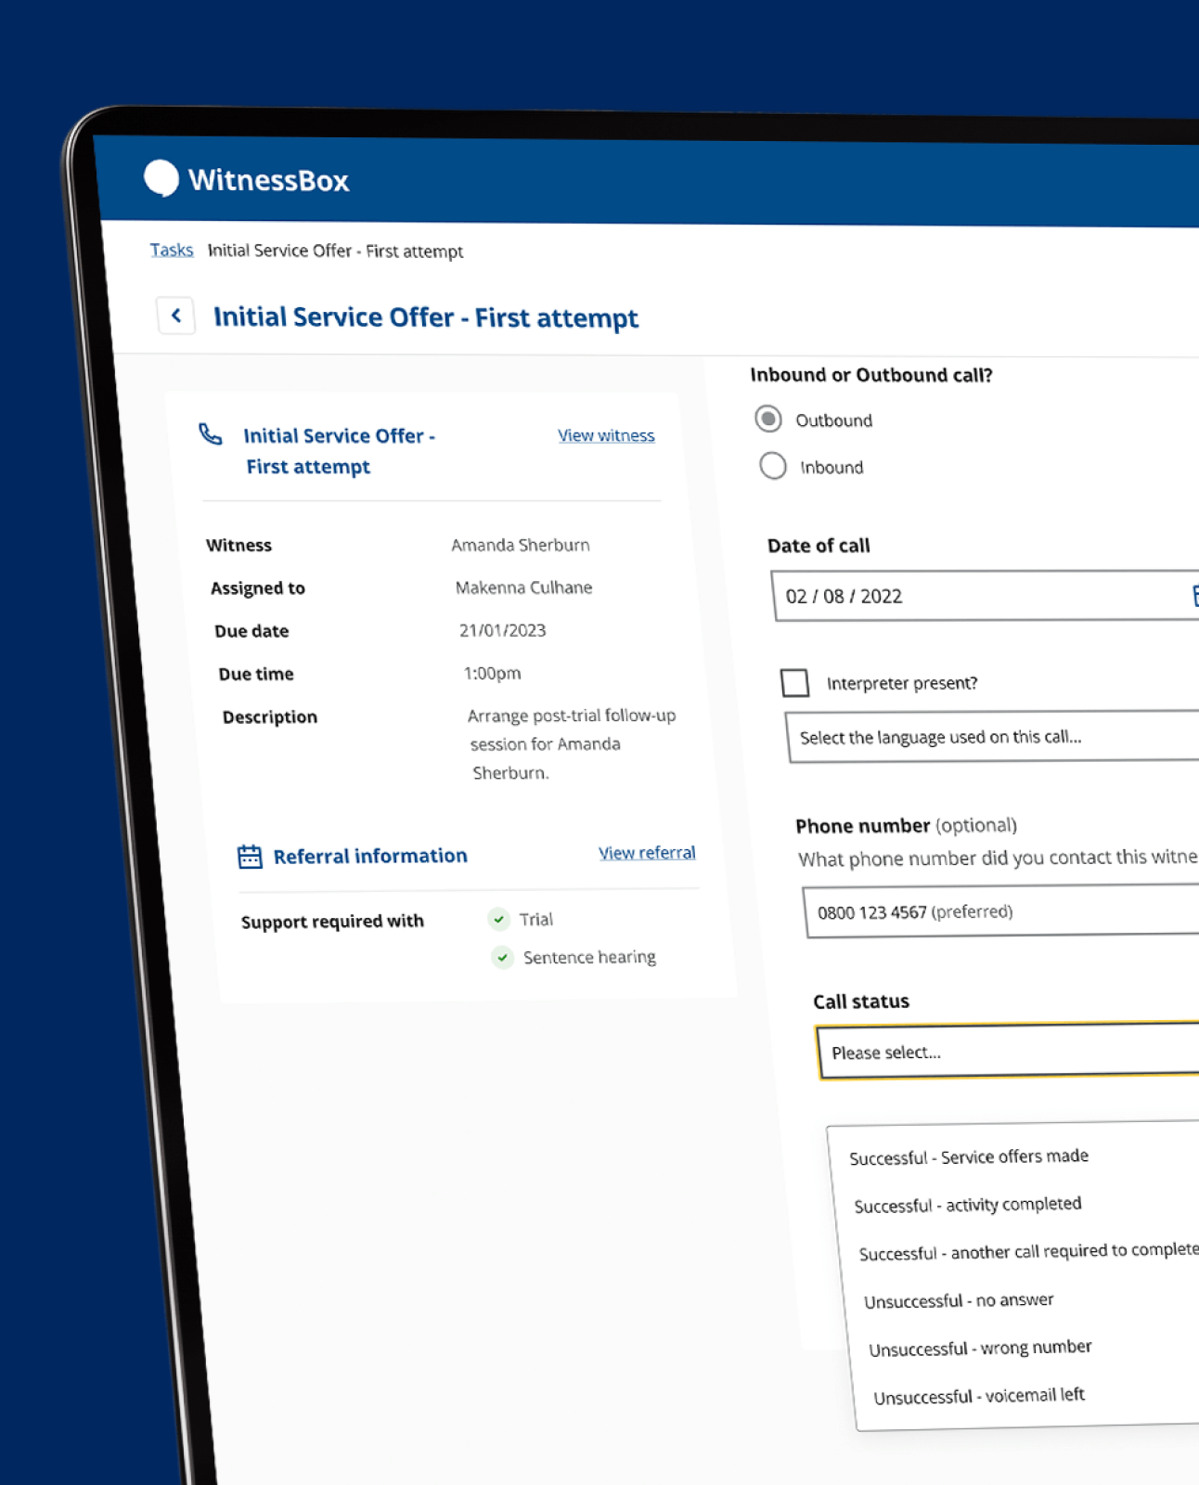1199x1485 pixels.
Task: Select the Inbound radio button
Action: pyautogui.click(x=773, y=465)
